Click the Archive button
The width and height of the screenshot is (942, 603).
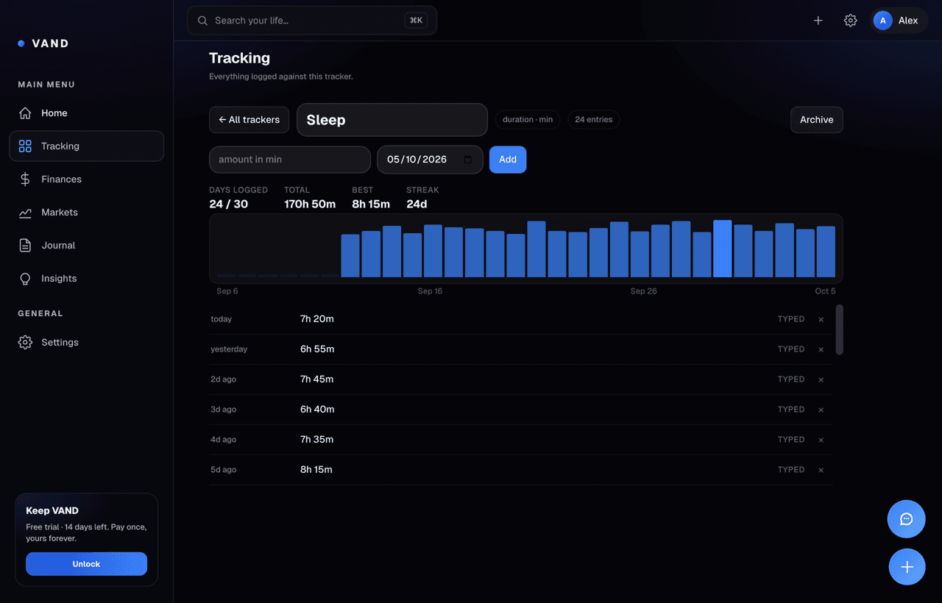(817, 120)
